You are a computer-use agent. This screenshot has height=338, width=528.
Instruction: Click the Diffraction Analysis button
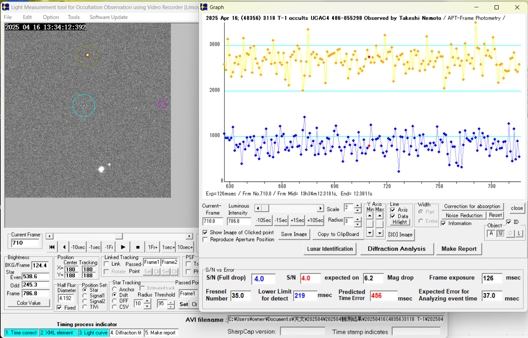(x=396, y=249)
